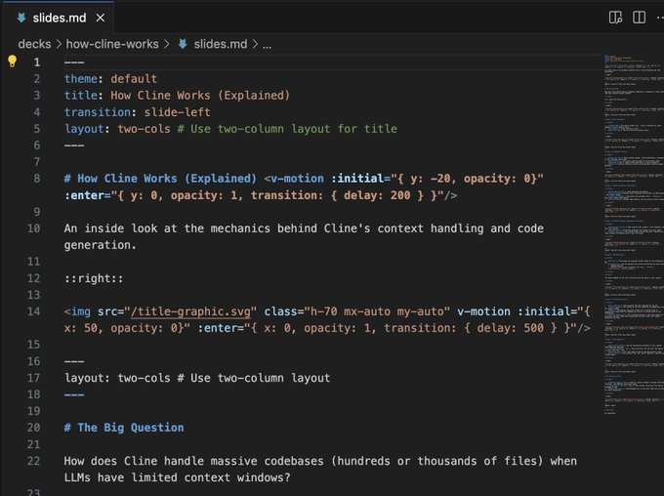This screenshot has height=496, width=664.
Task: Click line number 8 in the gutter
Action: tap(37, 179)
